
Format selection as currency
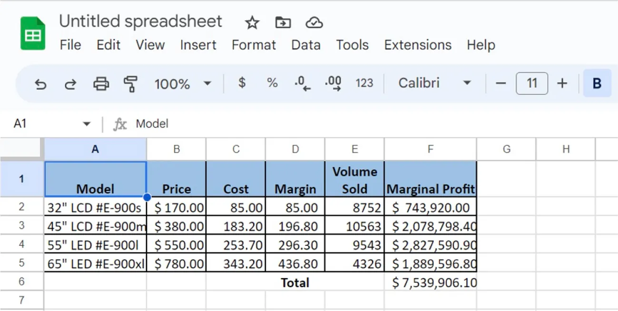[x=242, y=83]
